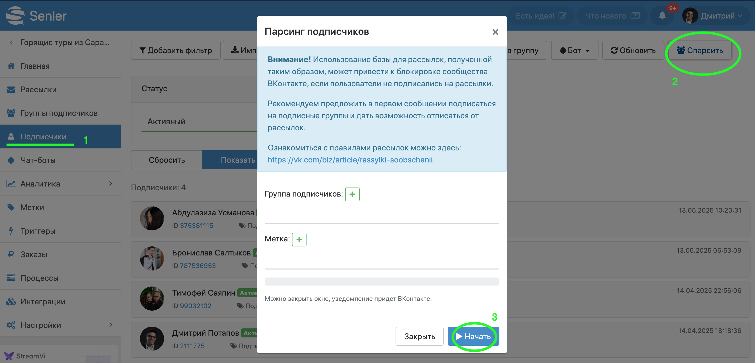Screen dimensions: 755x363
Task: Select the Подписчики sidebar item
Action: click(x=60, y=137)
